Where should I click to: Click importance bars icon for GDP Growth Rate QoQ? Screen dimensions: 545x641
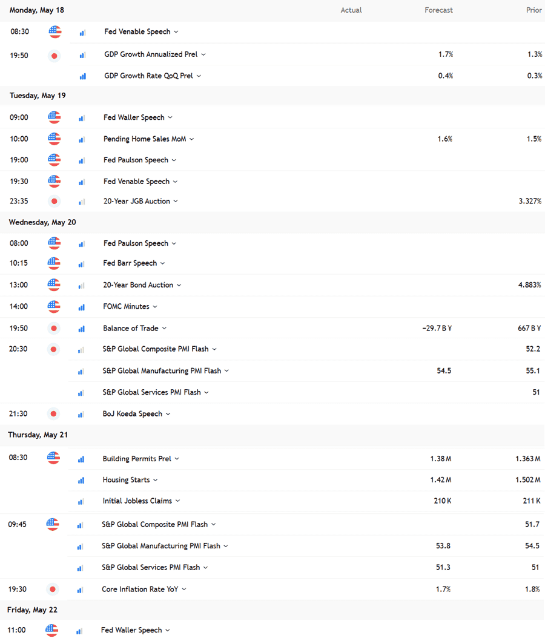click(x=83, y=76)
